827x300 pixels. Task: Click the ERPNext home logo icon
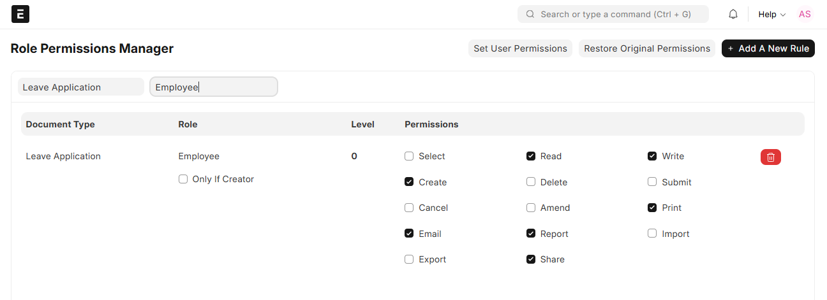(x=20, y=14)
